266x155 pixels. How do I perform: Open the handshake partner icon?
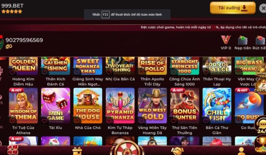coord(177,151)
